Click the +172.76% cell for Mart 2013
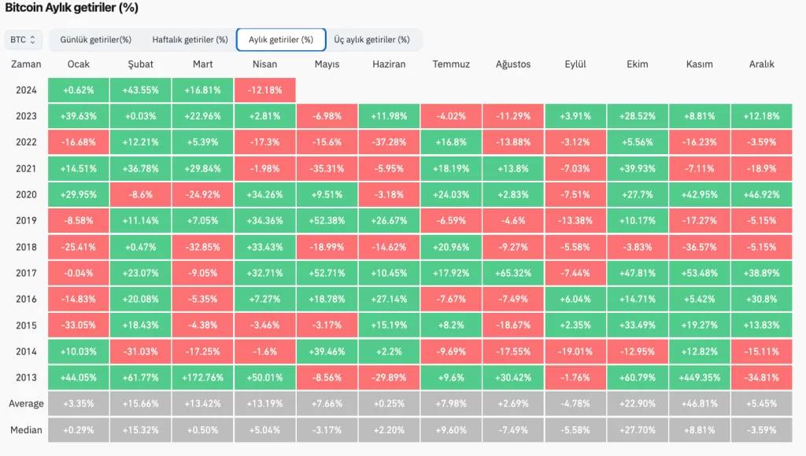Viewport: 806px width, 456px height. click(x=202, y=377)
